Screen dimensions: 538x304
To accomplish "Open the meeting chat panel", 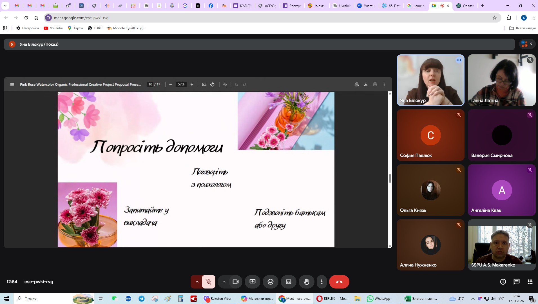I will 516,282.
